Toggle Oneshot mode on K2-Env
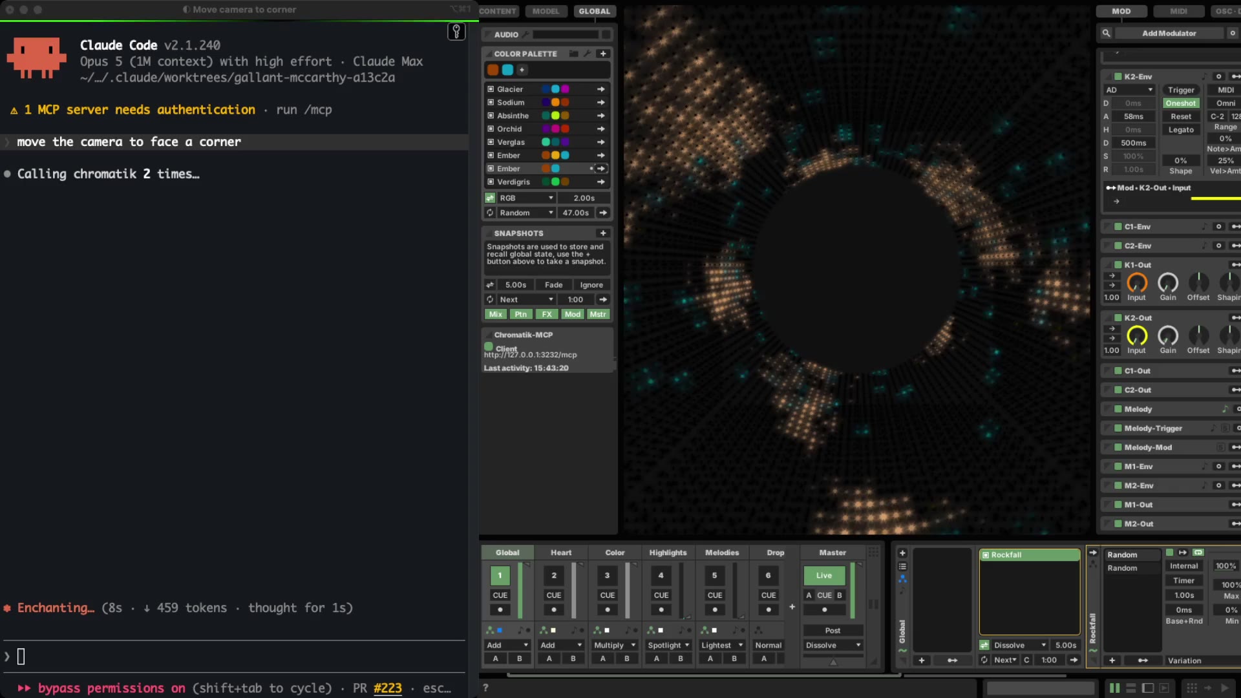 (1181, 103)
